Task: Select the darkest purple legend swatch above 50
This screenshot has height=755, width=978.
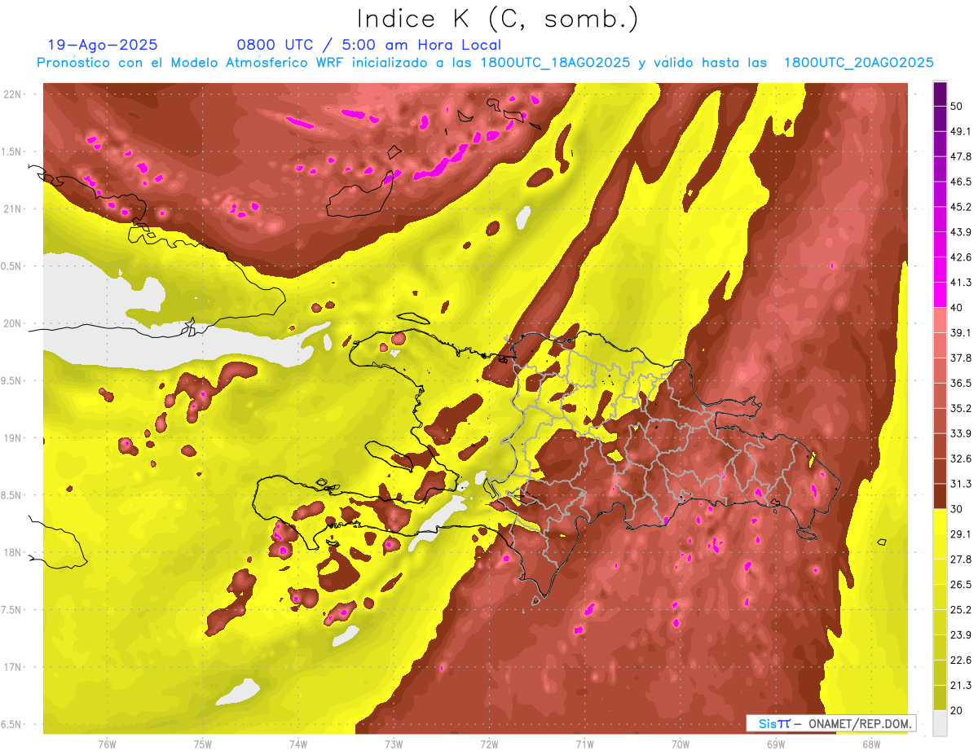Action: 940,94
